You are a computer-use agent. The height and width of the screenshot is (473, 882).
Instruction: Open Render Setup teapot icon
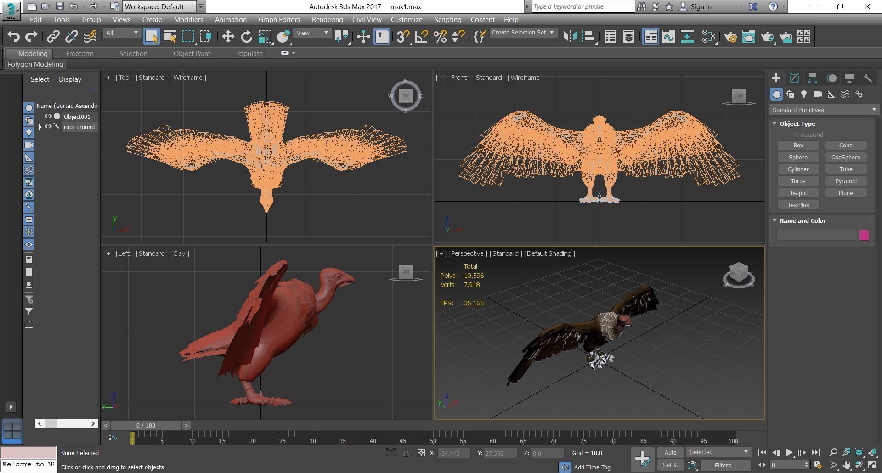pos(730,36)
